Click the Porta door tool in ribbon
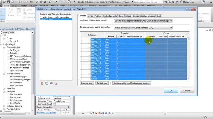The width and height of the screenshot is (213, 119). tap(19, 12)
